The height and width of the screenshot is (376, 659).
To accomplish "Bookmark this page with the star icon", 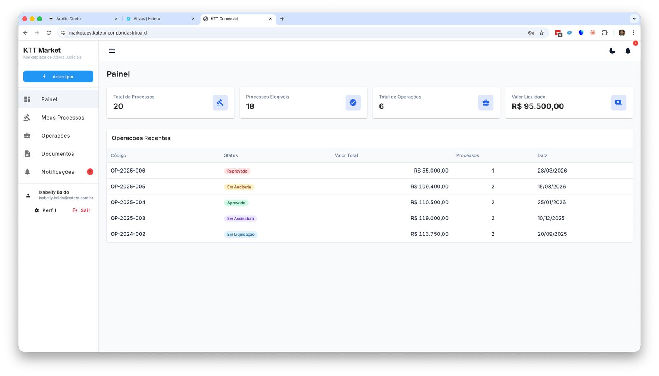I will (x=542, y=33).
